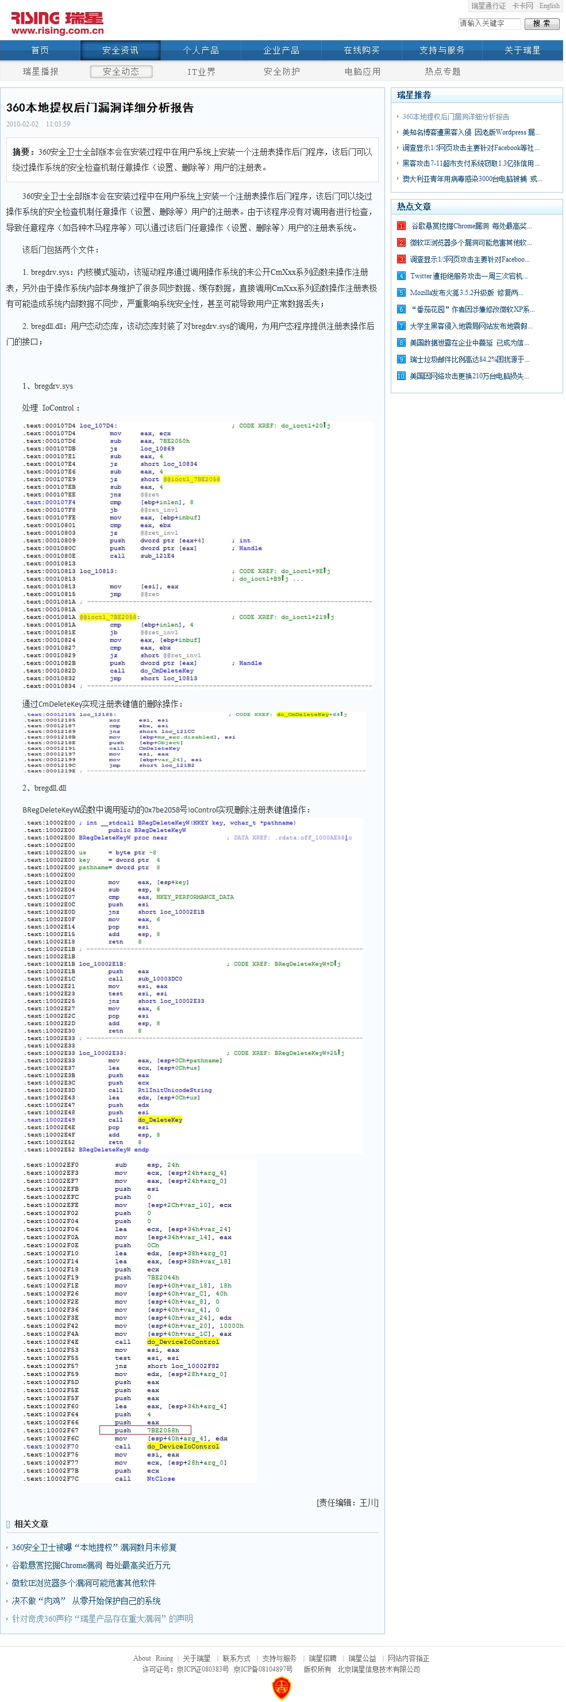Viewport: 566px width, 1702px height.
Task: Select the 瑞星播报 sub-menu item
Action: click(40, 71)
